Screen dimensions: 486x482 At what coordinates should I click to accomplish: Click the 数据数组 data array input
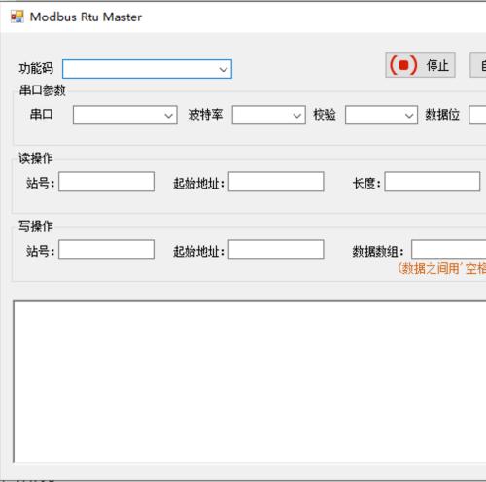(x=449, y=250)
